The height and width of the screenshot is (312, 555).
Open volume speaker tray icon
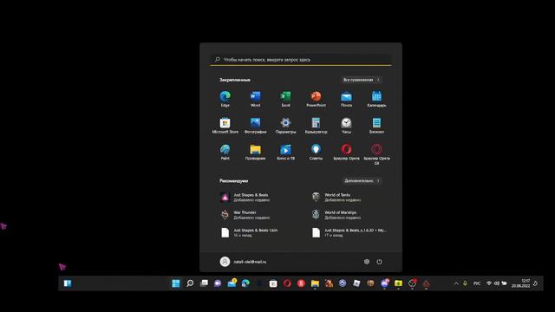click(x=497, y=283)
